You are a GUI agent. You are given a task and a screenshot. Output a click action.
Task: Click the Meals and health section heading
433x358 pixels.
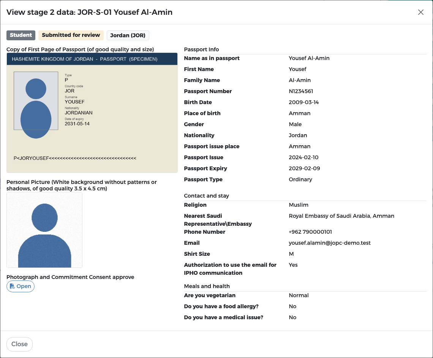point(207,286)
